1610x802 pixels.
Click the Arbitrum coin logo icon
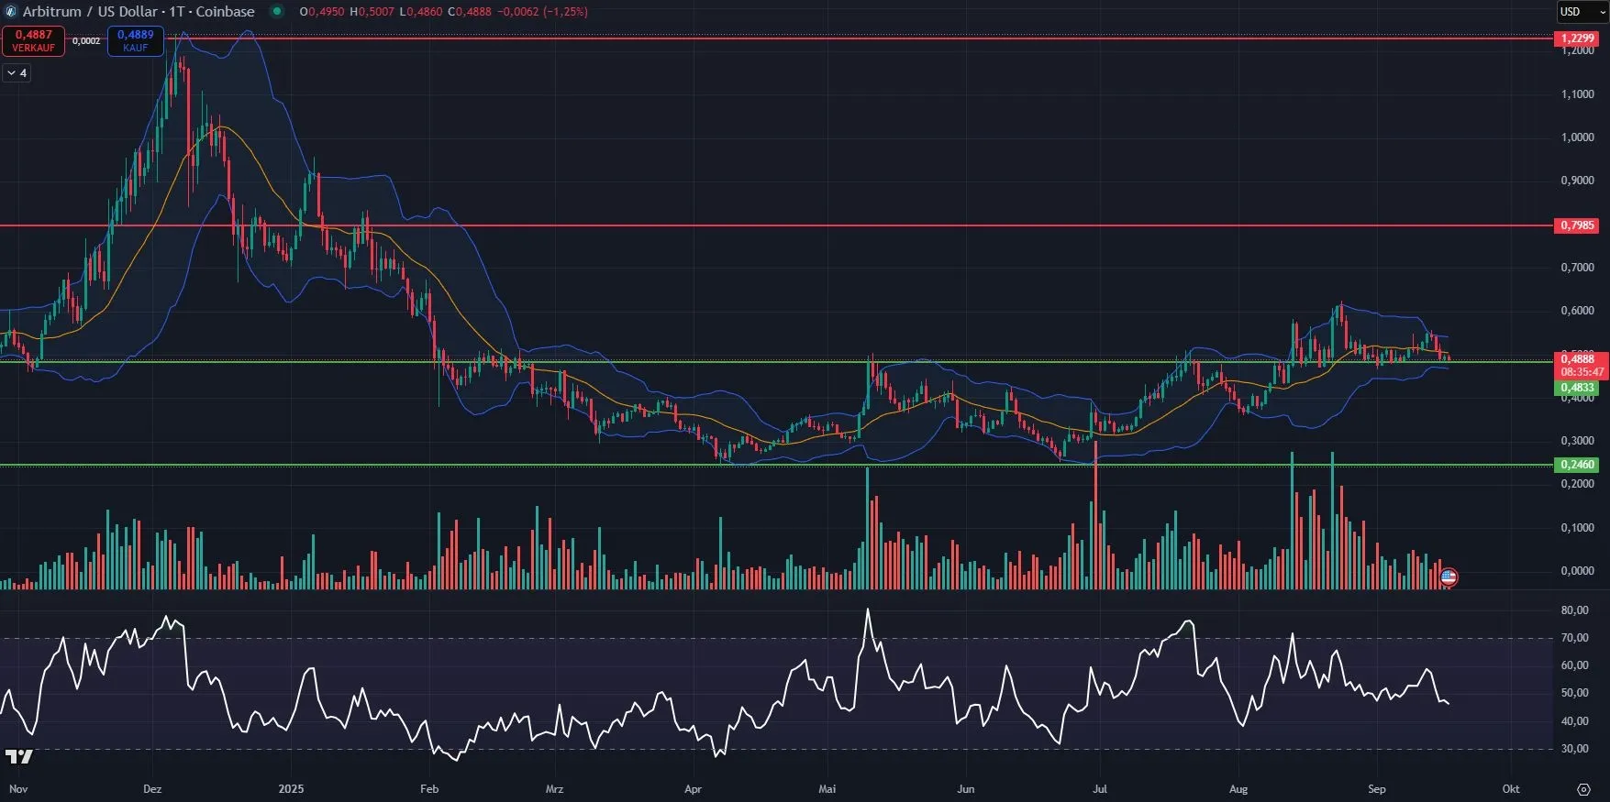click(11, 12)
